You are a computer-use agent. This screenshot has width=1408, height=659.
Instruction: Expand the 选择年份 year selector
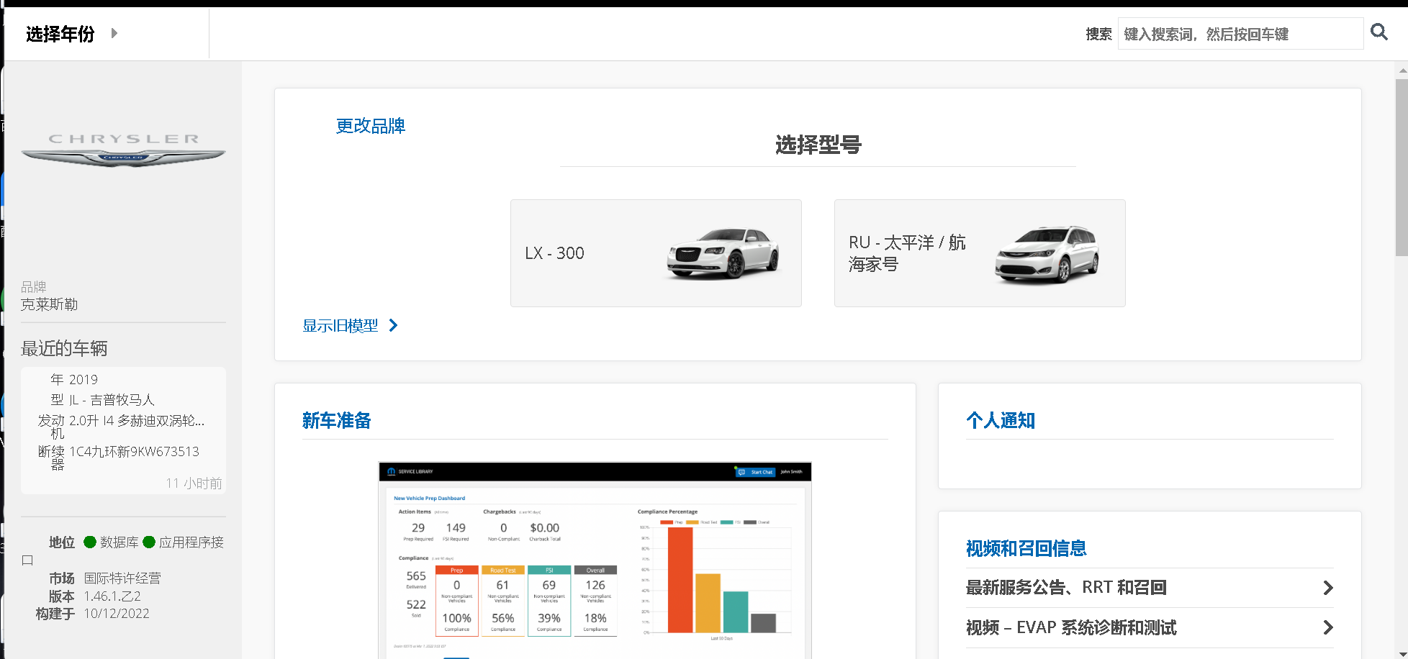click(60, 34)
